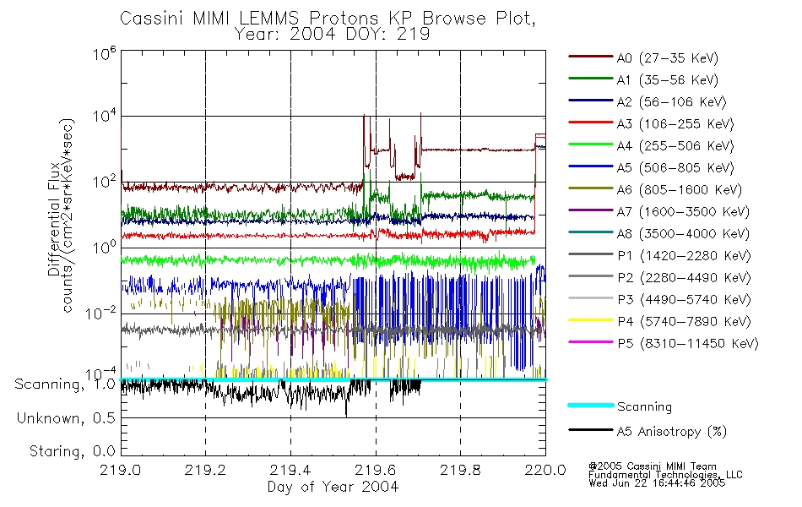
Task: Click the x-axis tick label 220.0
Action: [x=545, y=470]
